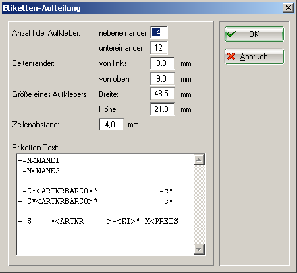297x273 pixels.
Task: Click the first ARTNRBARCO barcode line
Action: click(95, 191)
